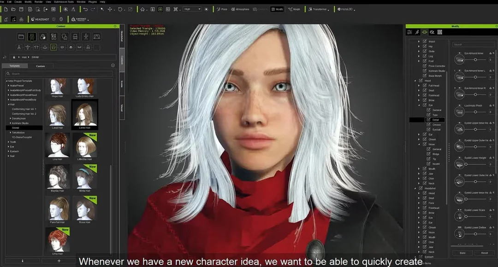Uncheck the Waist morph checkbox
Viewport: 498px width, 267px height.
pyautogui.click(x=425, y=41)
